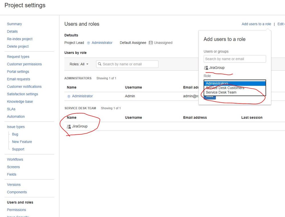Click the JiraGroup group icon in the popup
Screen dimensions: 285x217
[x=206, y=68]
